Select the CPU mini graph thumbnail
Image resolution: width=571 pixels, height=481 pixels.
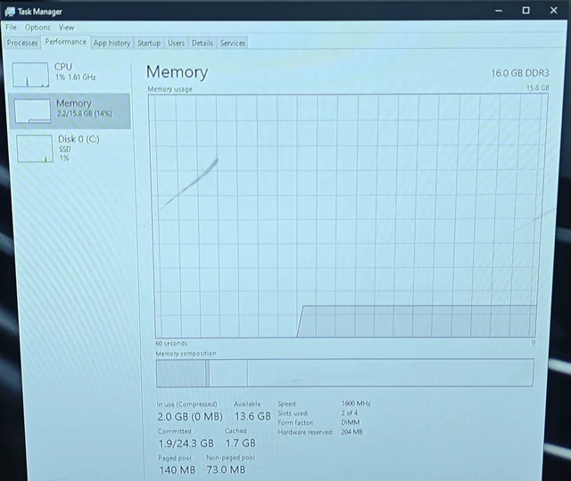pyautogui.click(x=30, y=75)
